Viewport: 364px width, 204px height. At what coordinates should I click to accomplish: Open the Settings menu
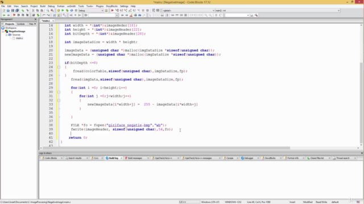coord(124,6)
